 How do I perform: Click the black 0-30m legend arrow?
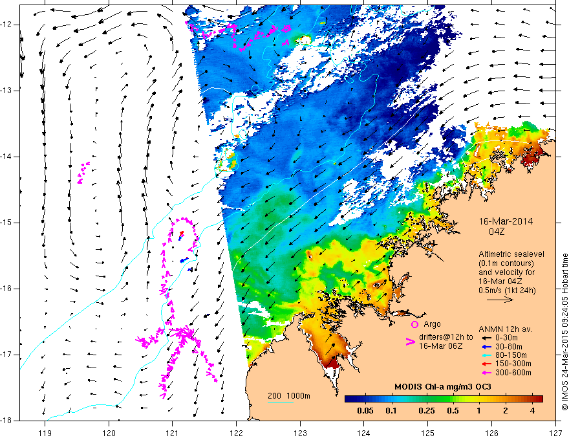(487, 338)
